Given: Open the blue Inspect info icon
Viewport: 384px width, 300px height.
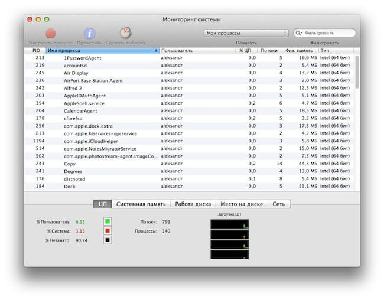Looking at the screenshot, I should tap(90, 33).
